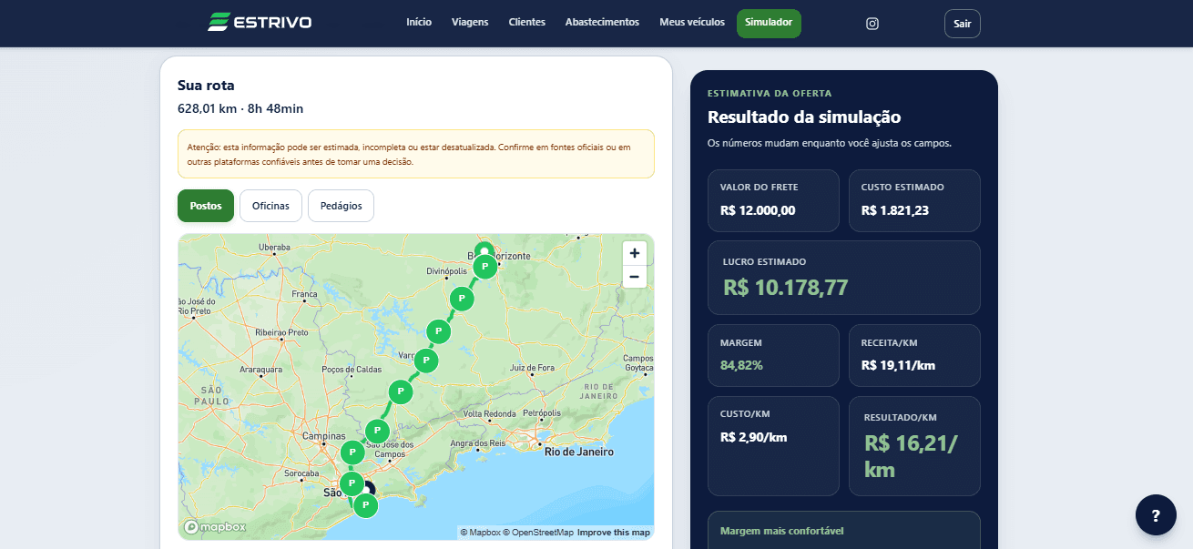This screenshot has width=1193, height=549.
Task: Select fuel station marker just below Belo Horizonte
Action: coord(486,267)
